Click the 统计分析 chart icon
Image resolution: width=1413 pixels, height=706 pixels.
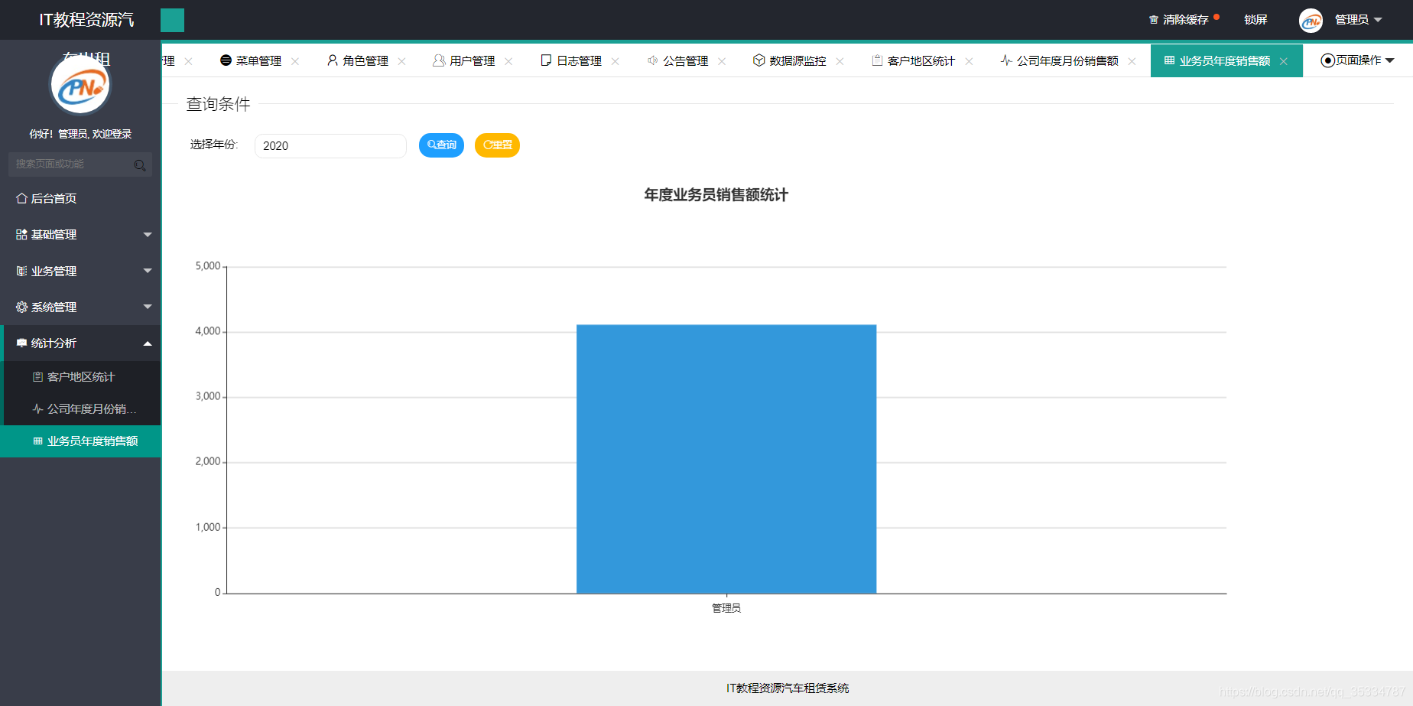[21, 343]
